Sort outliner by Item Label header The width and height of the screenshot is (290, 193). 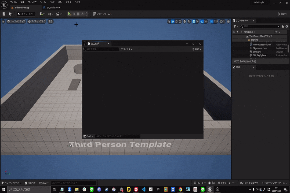pyautogui.click(x=249, y=32)
